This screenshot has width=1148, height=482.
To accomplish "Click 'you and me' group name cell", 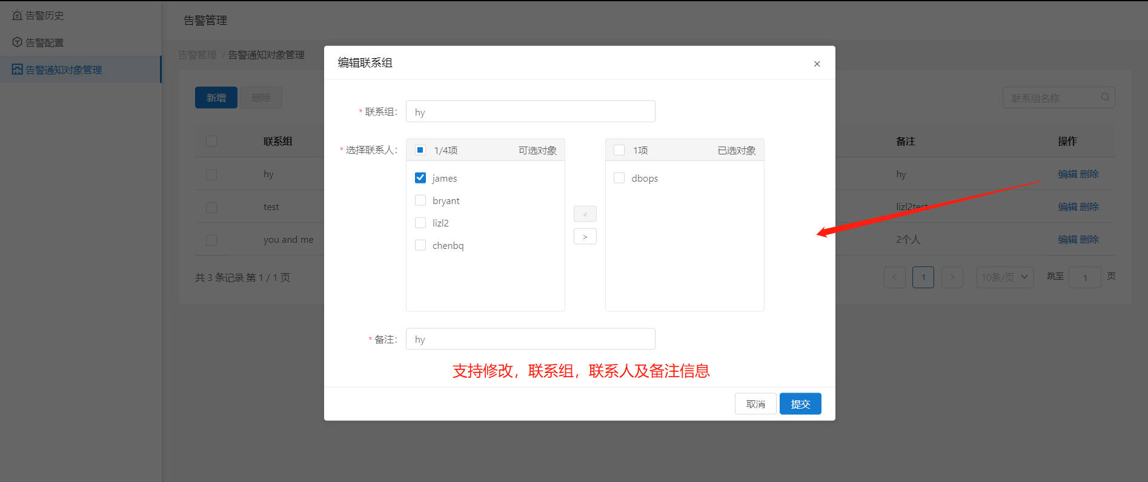I will (288, 240).
